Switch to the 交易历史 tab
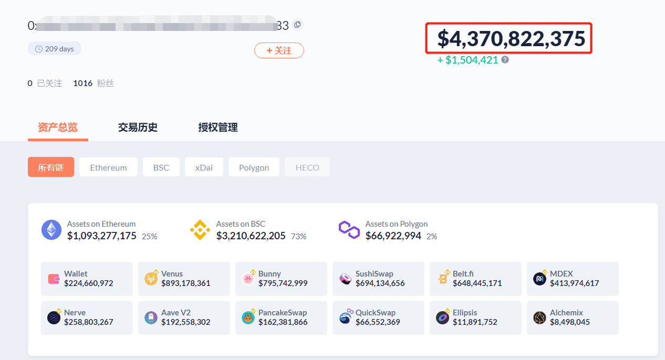The width and height of the screenshot is (665, 360). [138, 127]
